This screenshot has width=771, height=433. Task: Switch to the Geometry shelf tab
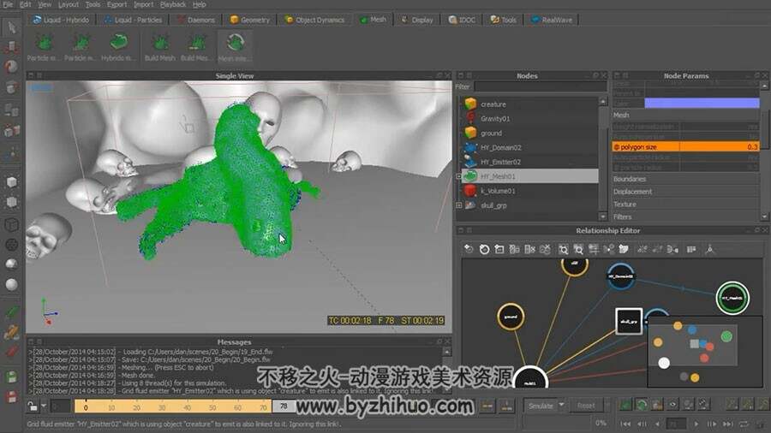250,20
